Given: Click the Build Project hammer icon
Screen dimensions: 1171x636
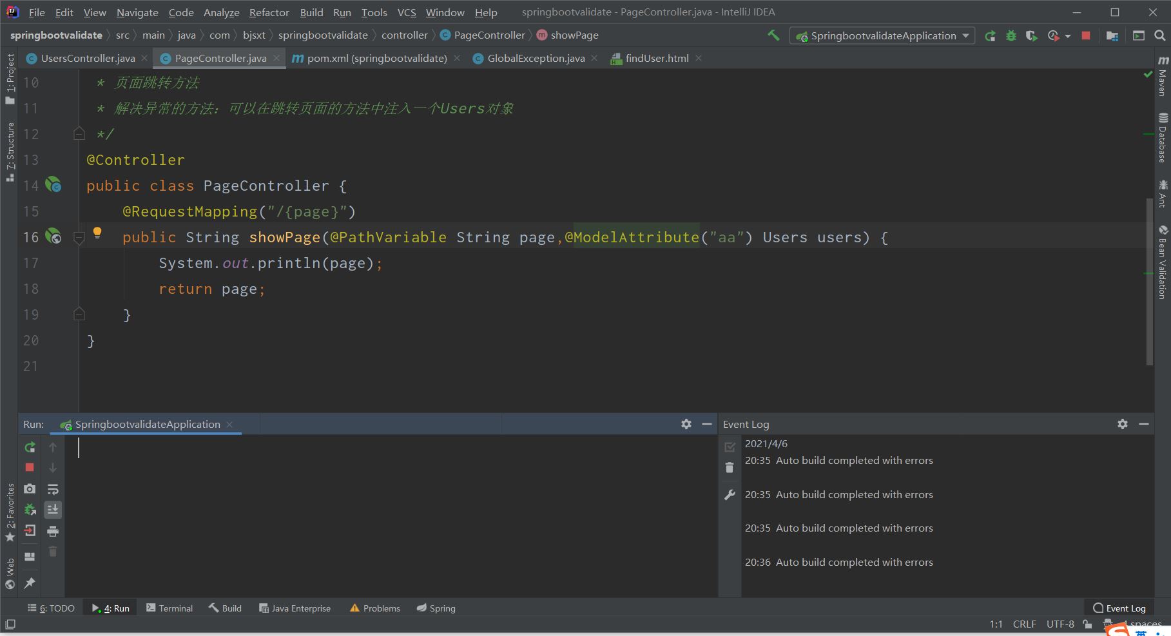Looking at the screenshot, I should [x=773, y=35].
